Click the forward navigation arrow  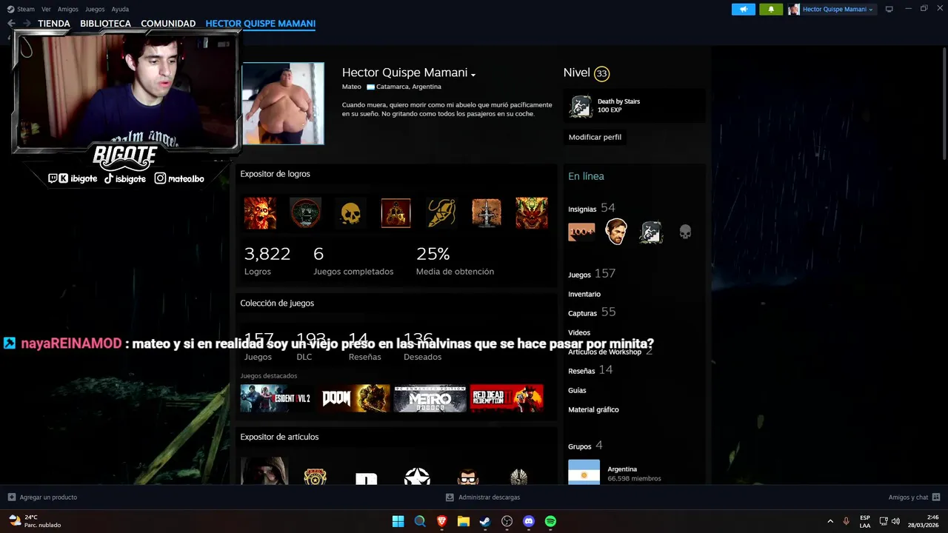click(27, 24)
